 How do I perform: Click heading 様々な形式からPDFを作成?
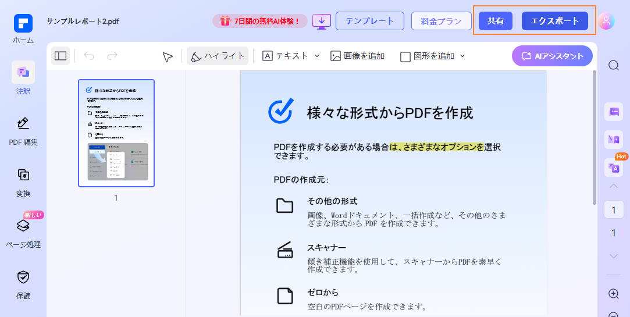(390, 113)
